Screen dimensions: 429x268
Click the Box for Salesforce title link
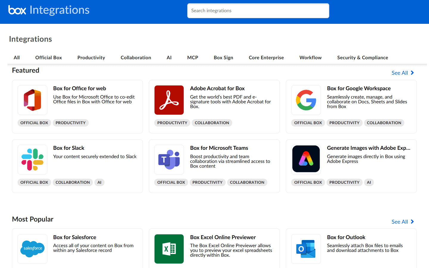pyautogui.click(x=75, y=237)
